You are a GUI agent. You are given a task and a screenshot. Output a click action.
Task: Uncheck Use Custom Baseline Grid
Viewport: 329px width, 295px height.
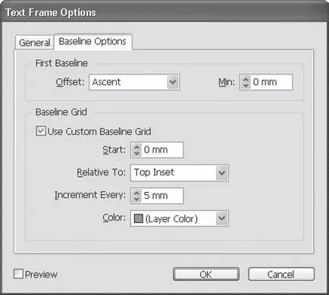click(x=41, y=131)
